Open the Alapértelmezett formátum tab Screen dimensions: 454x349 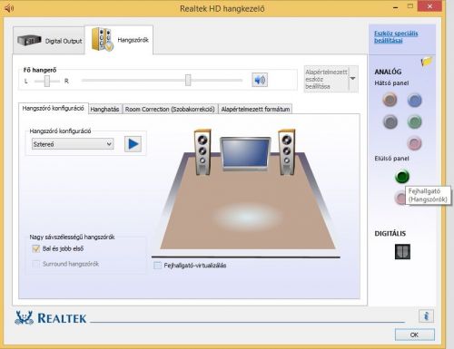click(255, 109)
